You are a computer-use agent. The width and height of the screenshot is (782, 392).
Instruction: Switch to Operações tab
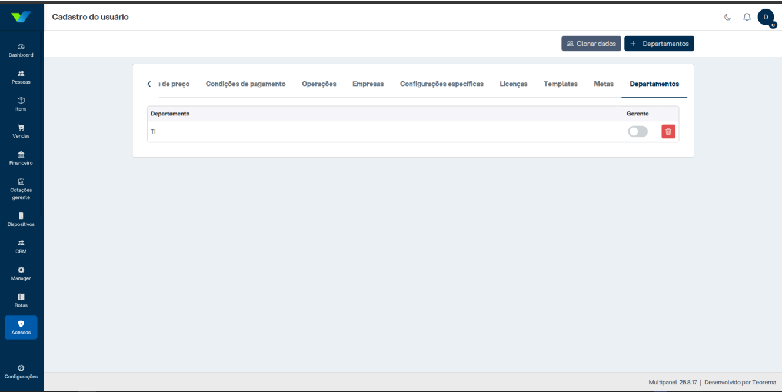319,84
